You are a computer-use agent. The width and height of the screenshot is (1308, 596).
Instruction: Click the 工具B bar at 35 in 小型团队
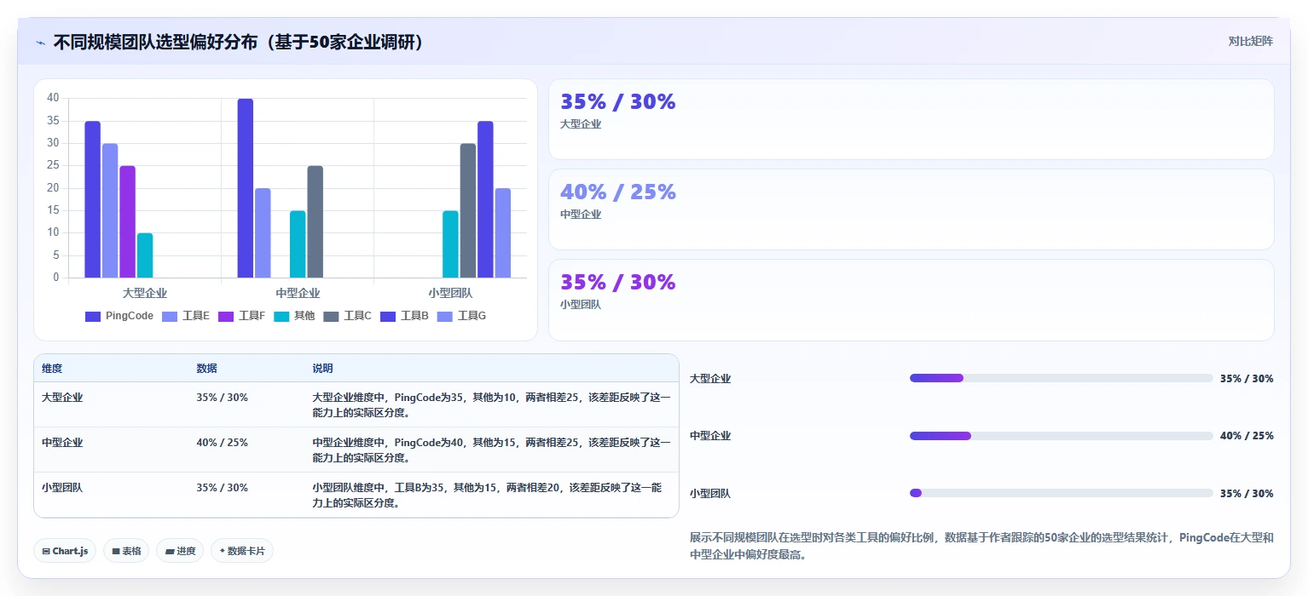pos(485,199)
